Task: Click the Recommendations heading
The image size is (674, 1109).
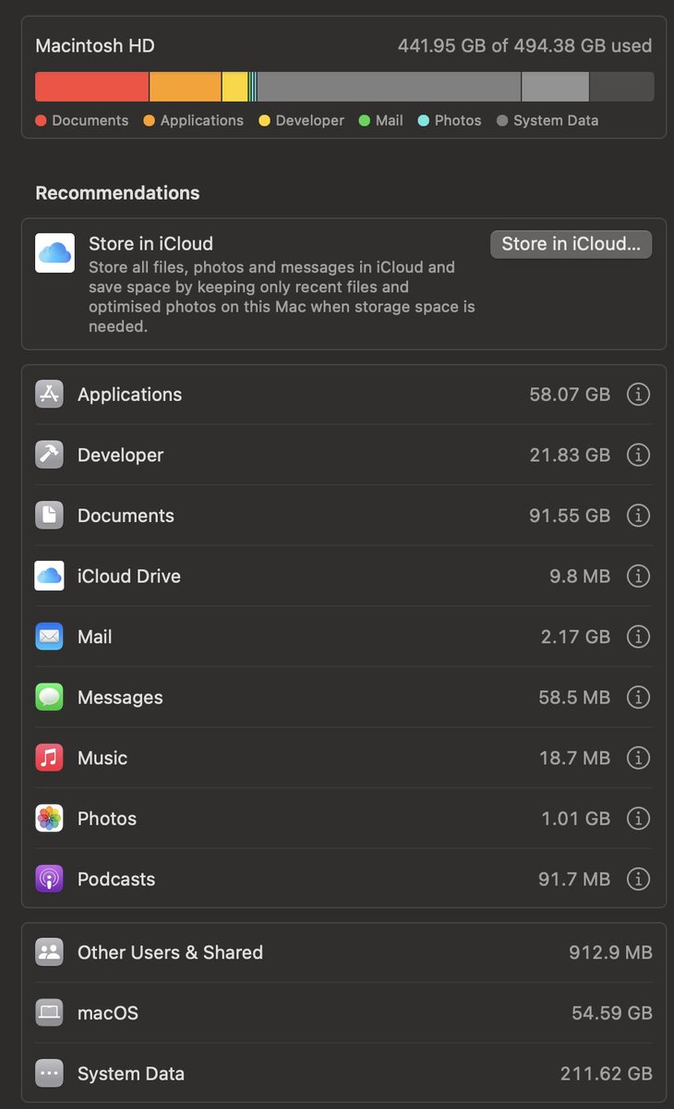Action: click(117, 193)
